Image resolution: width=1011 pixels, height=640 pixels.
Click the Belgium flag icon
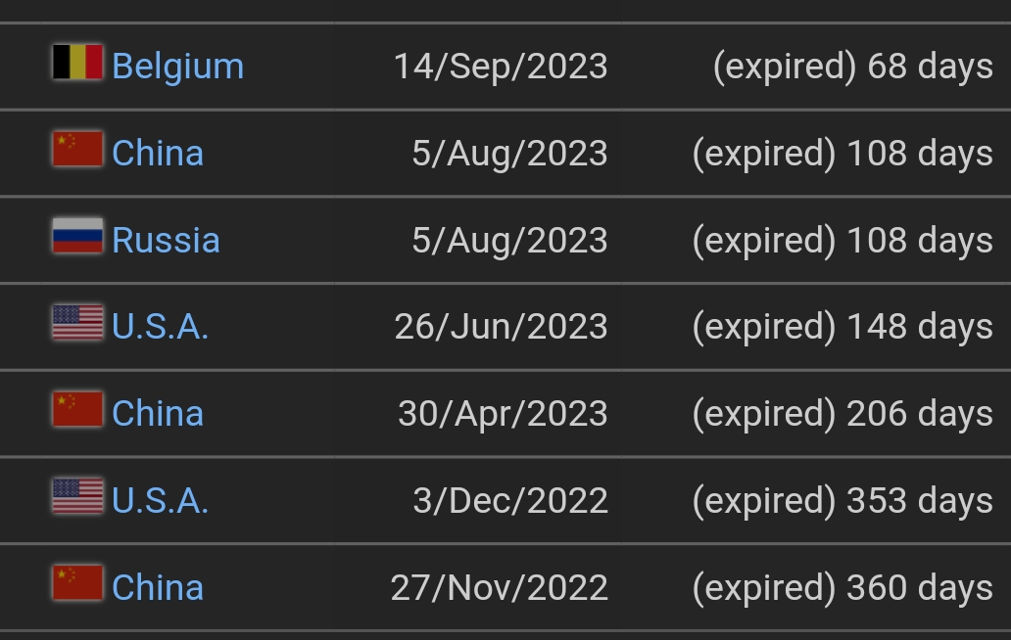pyautogui.click(x=77, y=62)
